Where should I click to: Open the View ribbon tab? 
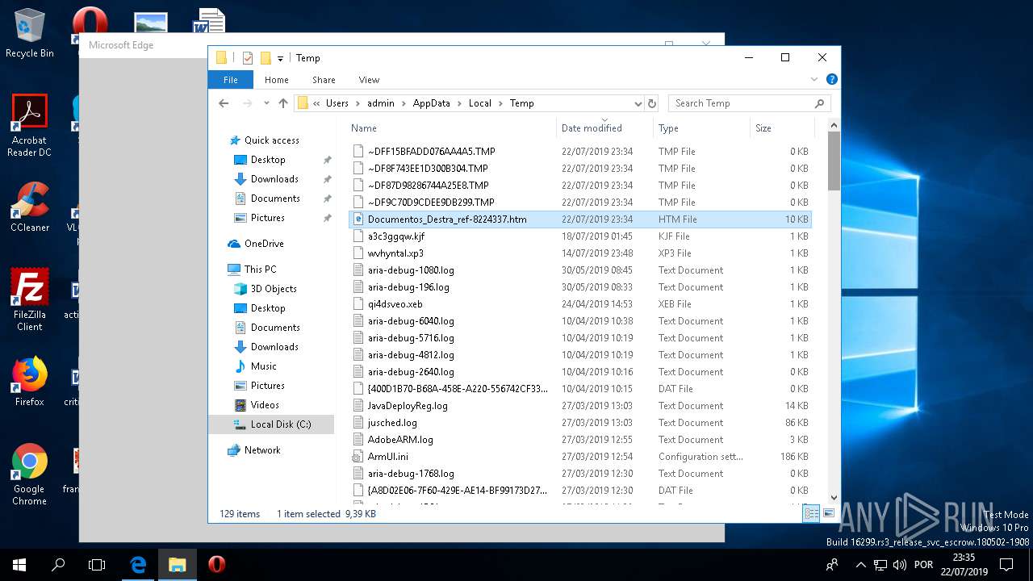369,80
